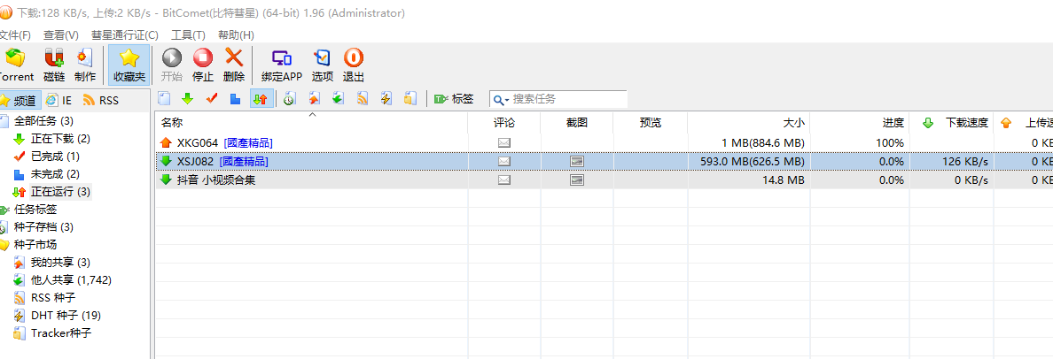1053x359 pixels.
Task: Click Tracker torrents yellow page icon
Action: [410, 99]
